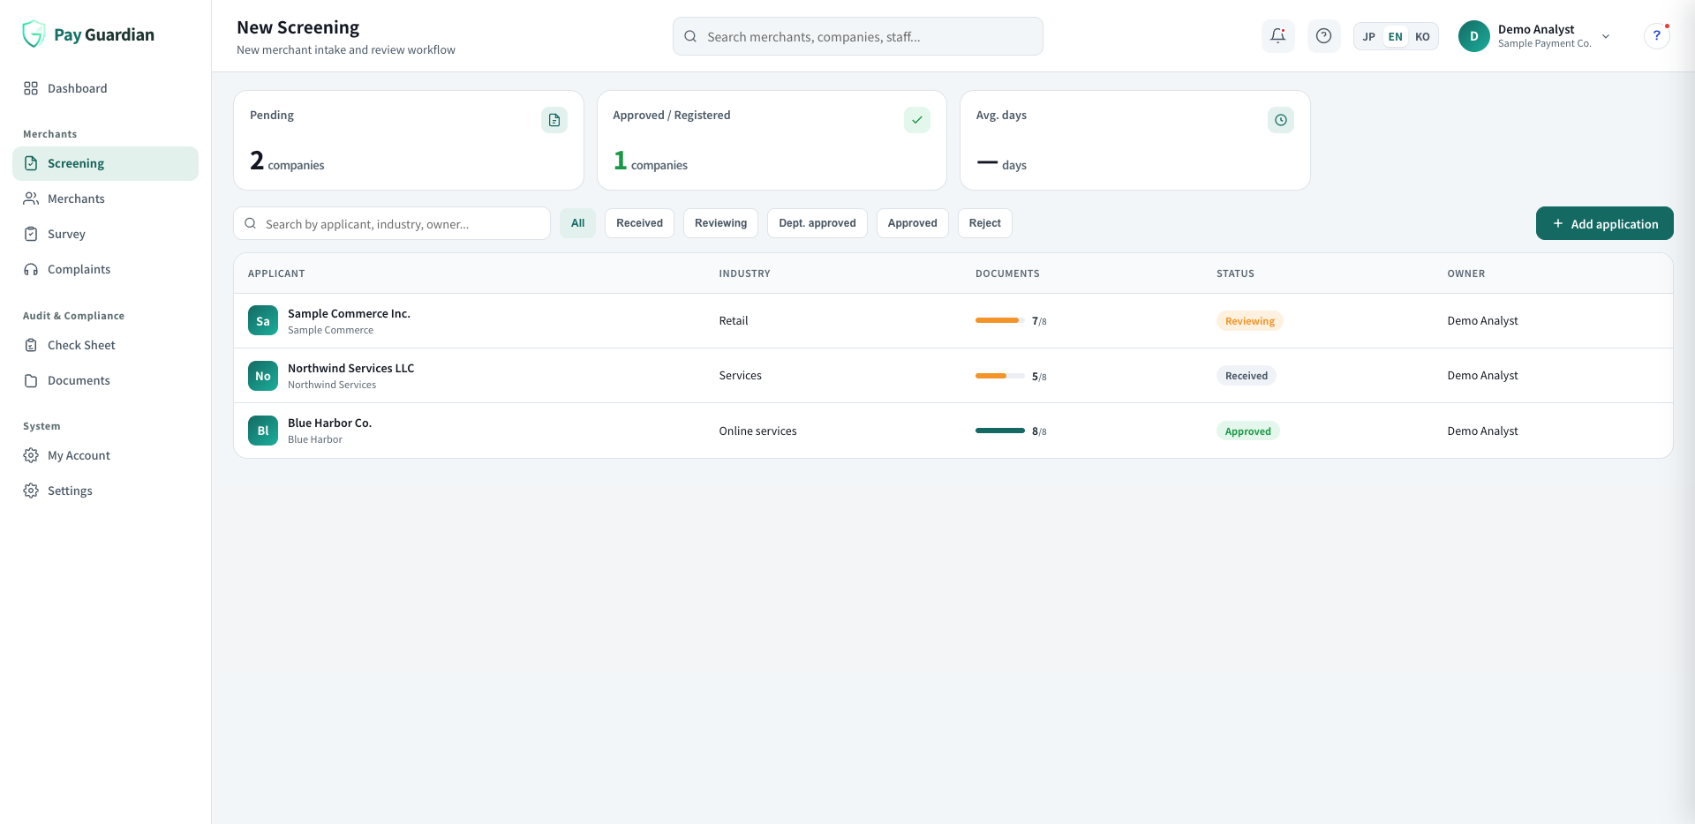Open the Complaints section
Screen dimensions: 1695x824
pos(105,269)
